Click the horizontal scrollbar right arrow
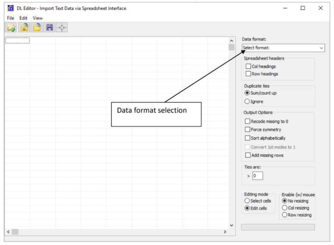The image size is (334, 245). click(x=225, y=232)
